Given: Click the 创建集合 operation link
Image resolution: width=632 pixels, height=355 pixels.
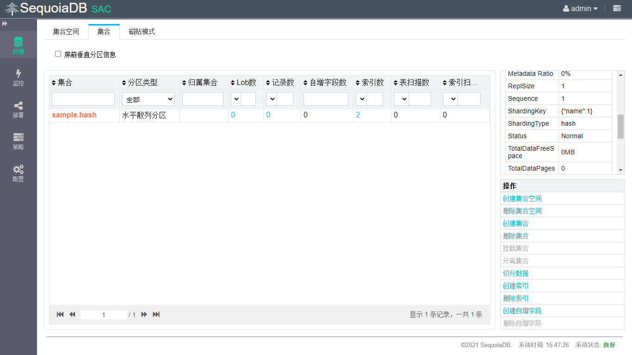Looking at the screenshot, I should (515, 223).
